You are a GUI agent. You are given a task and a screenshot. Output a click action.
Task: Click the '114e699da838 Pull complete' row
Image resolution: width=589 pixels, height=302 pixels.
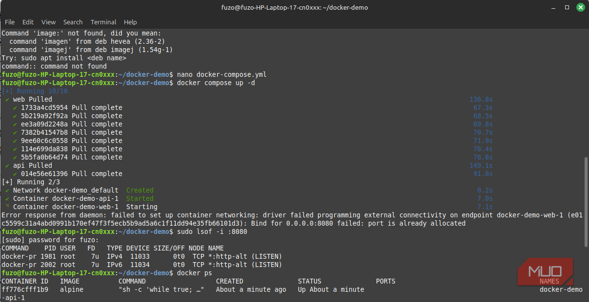[x=68, y=149]
